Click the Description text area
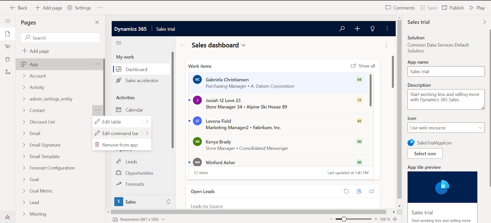The height and width of the screenshot is (223, 491). [446, 99]
